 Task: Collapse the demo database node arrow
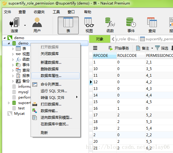[9, 43]
